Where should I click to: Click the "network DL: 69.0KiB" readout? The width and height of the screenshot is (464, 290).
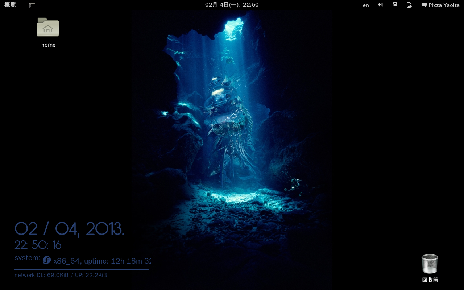point(41,275)
